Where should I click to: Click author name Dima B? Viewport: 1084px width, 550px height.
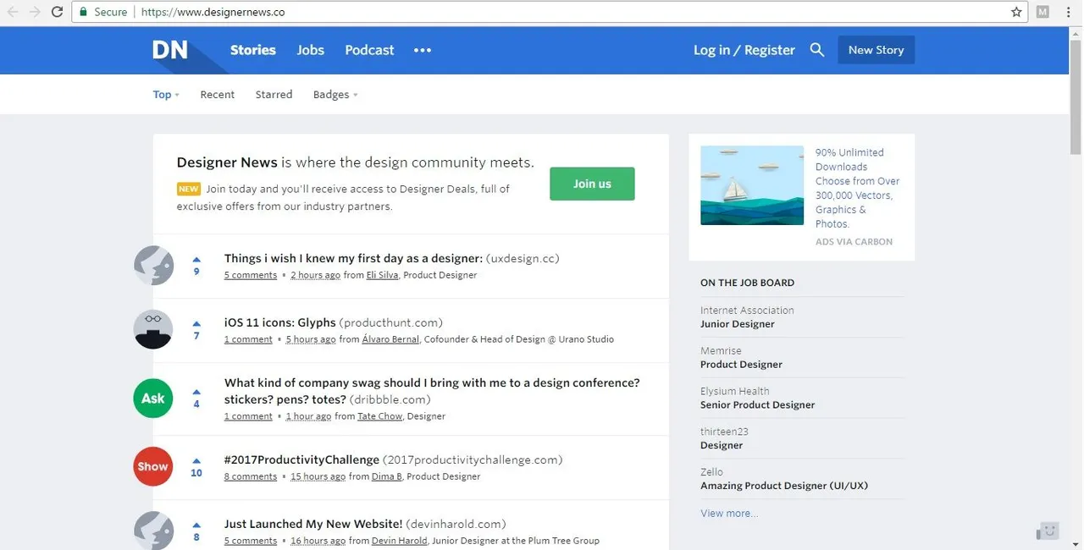[387, 476]
